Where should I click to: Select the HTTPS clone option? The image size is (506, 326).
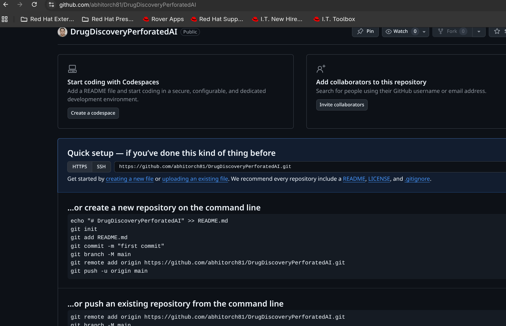[80, 167]
